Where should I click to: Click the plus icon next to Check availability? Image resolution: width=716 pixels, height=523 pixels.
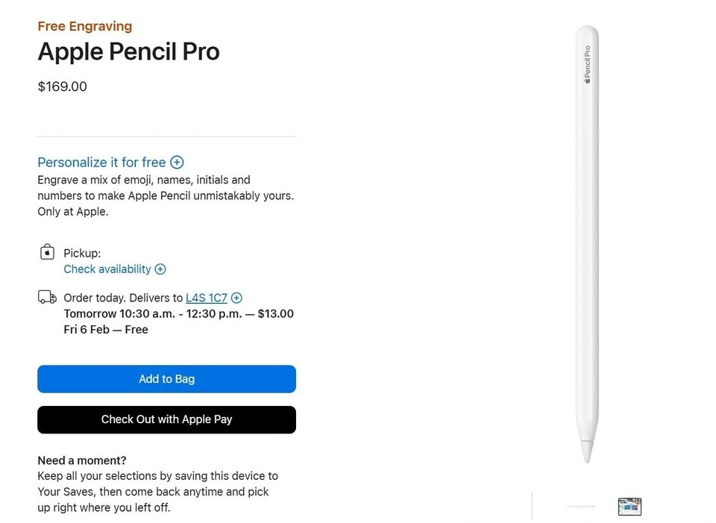coord(160,269)
